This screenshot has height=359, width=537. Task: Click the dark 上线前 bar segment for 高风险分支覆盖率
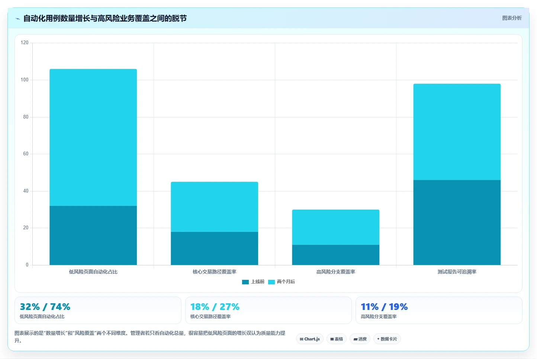(x=335, y=255)
